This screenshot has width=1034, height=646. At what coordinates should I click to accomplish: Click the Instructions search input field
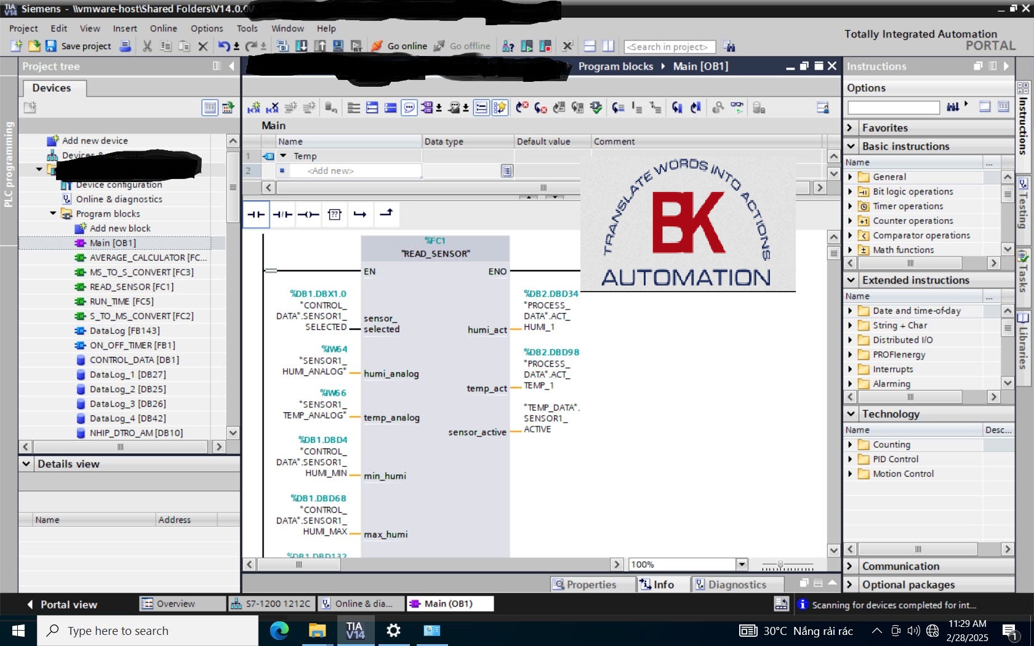click(x=893, y=107)
